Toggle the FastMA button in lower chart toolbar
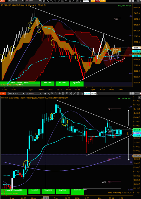The width and height of the screenshot is (141, 199). pos(93,94)
